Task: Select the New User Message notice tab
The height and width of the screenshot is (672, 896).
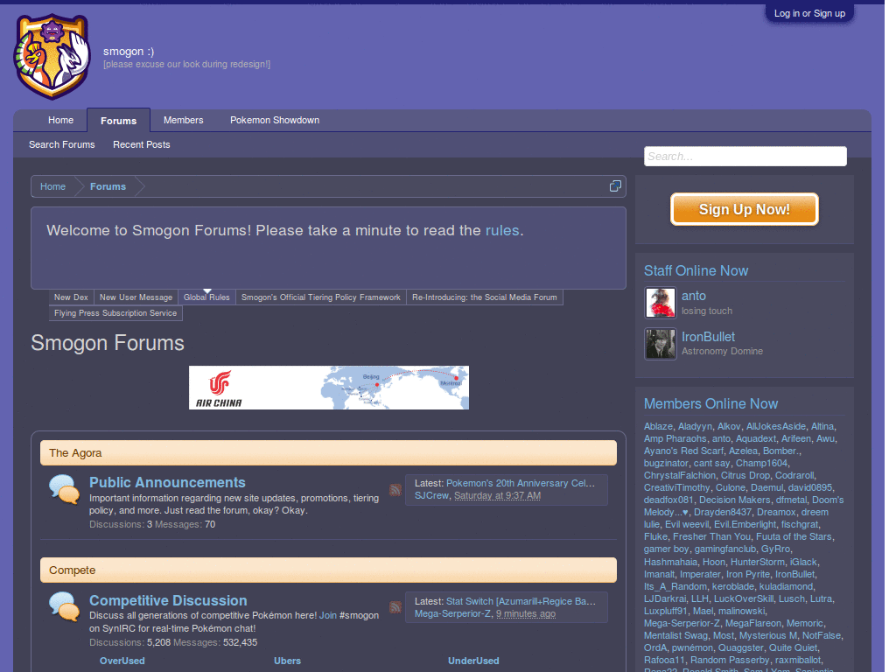Action: [x=136, y=297]
